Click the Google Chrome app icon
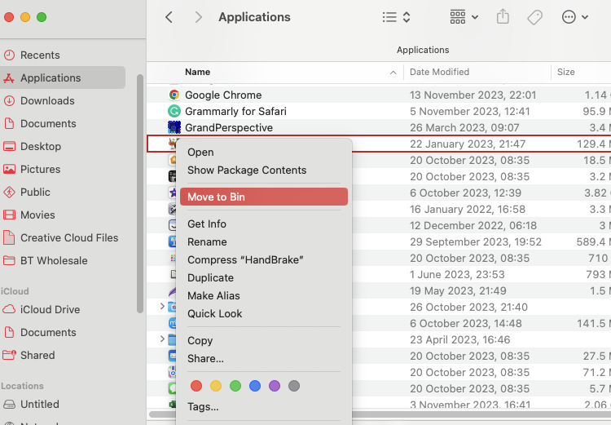 pyautogui.click(x=174, y=95)
